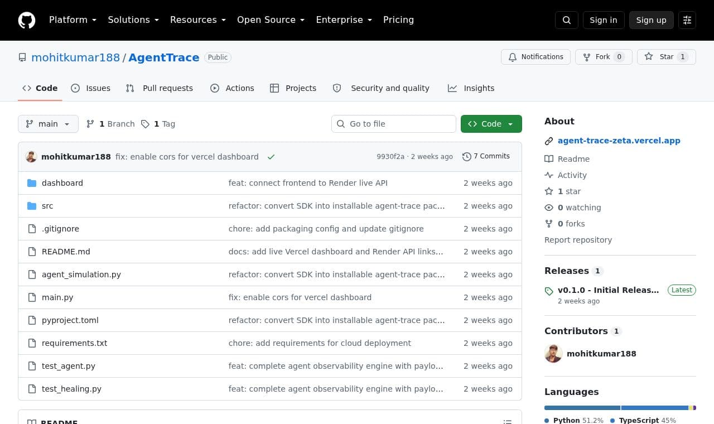Click the link icon beside the Vercel URL

click(x=549, y=141)
